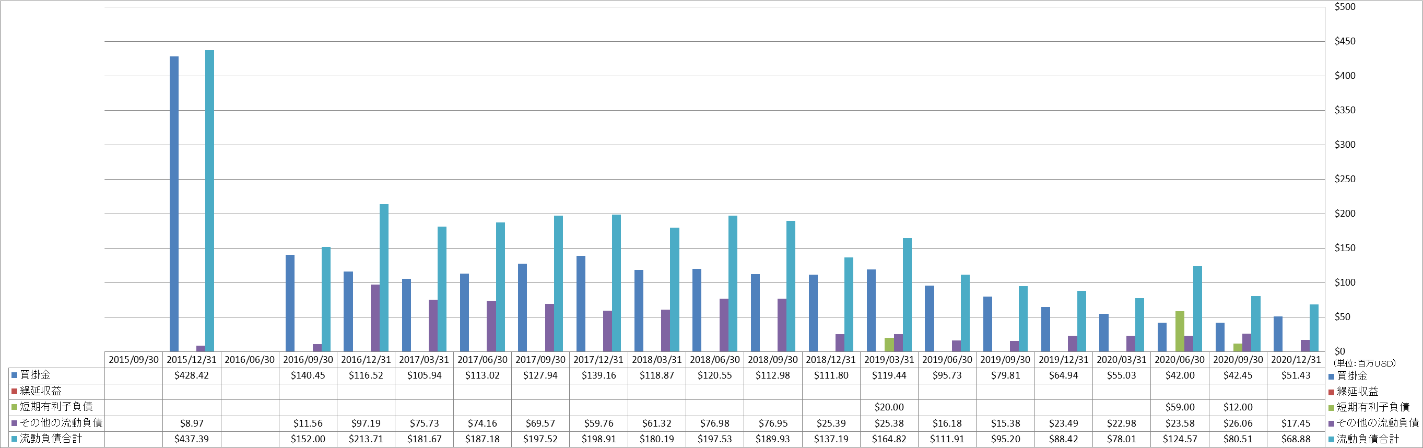Click the (単位:百万USD) unit label

1365,363
